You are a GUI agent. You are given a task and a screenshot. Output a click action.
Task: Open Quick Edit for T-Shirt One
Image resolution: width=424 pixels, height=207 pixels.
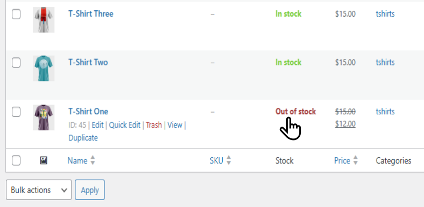[125, 125]
